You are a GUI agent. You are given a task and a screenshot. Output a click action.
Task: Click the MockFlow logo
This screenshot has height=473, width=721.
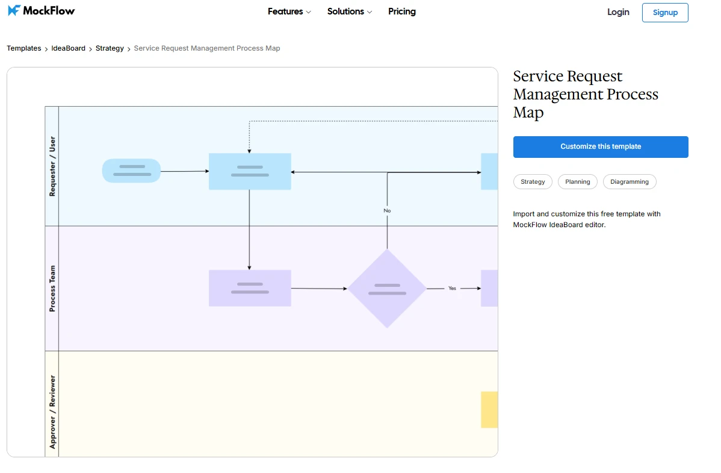coord(42,11)
